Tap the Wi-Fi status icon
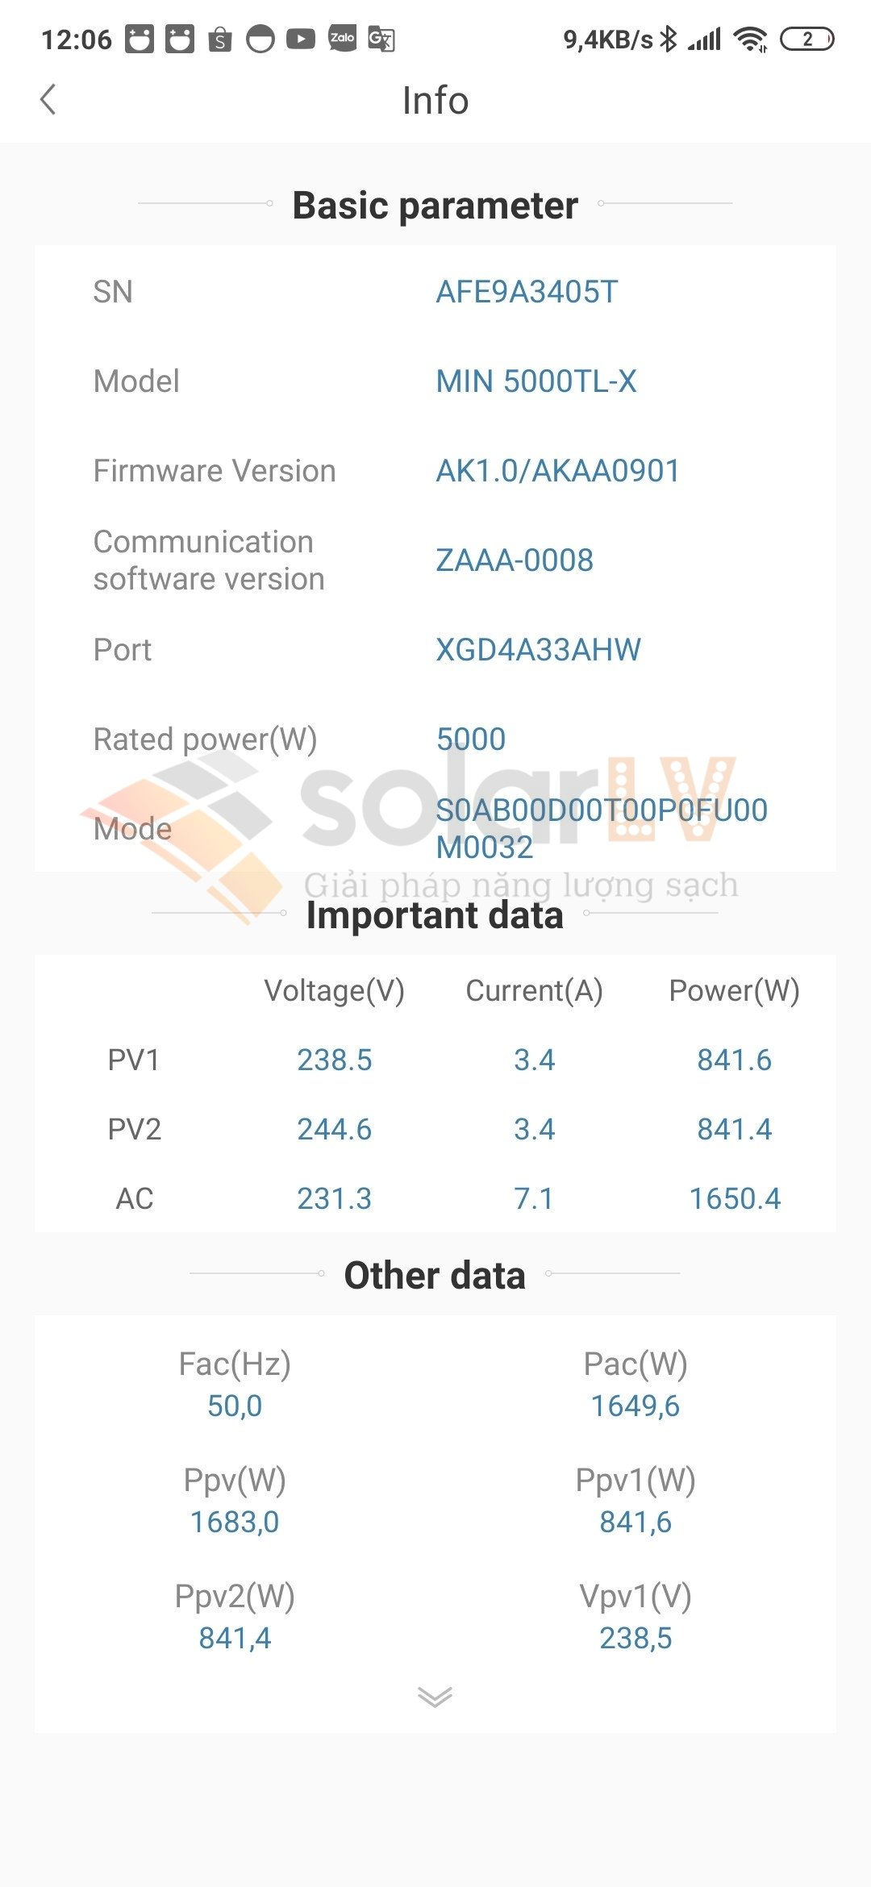The height and width of the screenshot is (1887, 871). [x=750, y=39]
